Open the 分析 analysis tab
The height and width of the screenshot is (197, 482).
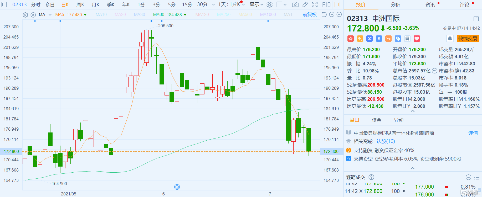coord(395,5)
